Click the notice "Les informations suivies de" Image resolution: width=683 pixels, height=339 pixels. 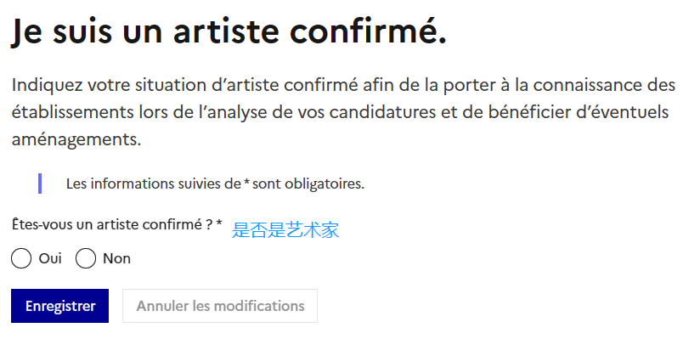click(150, 184)
